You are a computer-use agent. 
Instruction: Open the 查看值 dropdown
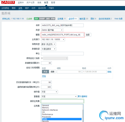[59, 97]
